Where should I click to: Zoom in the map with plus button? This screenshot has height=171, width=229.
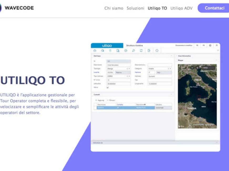click(x=197, y=68)
